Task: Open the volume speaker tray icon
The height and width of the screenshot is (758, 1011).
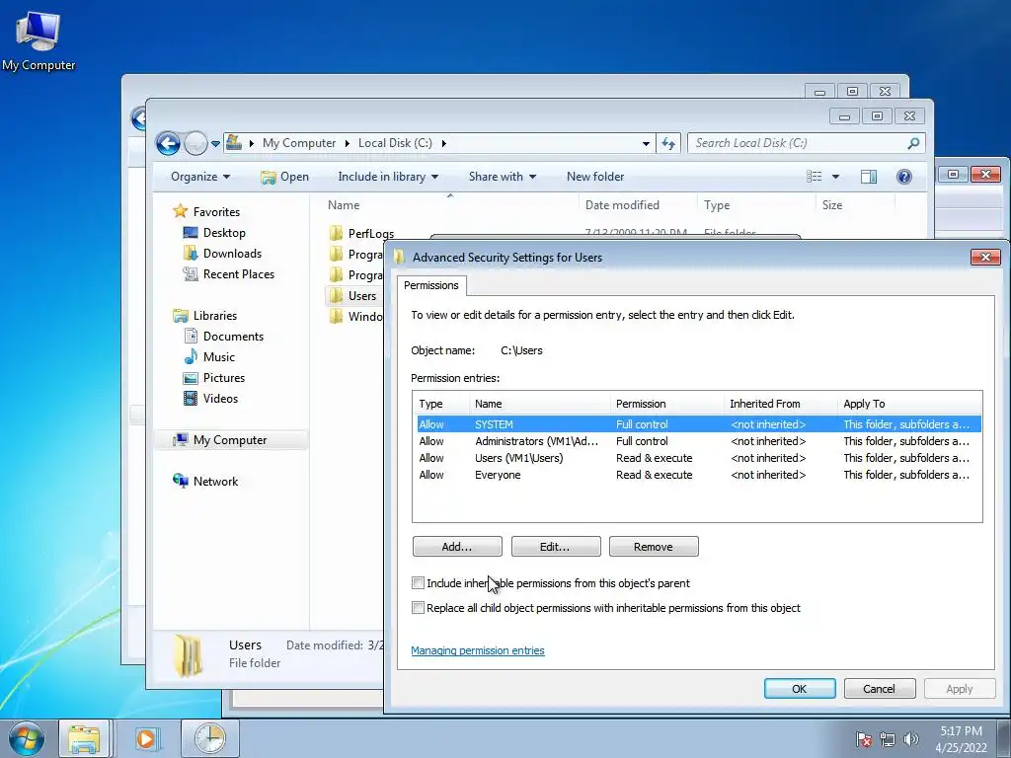Action: pyautogui.click(x=910, y=739)
